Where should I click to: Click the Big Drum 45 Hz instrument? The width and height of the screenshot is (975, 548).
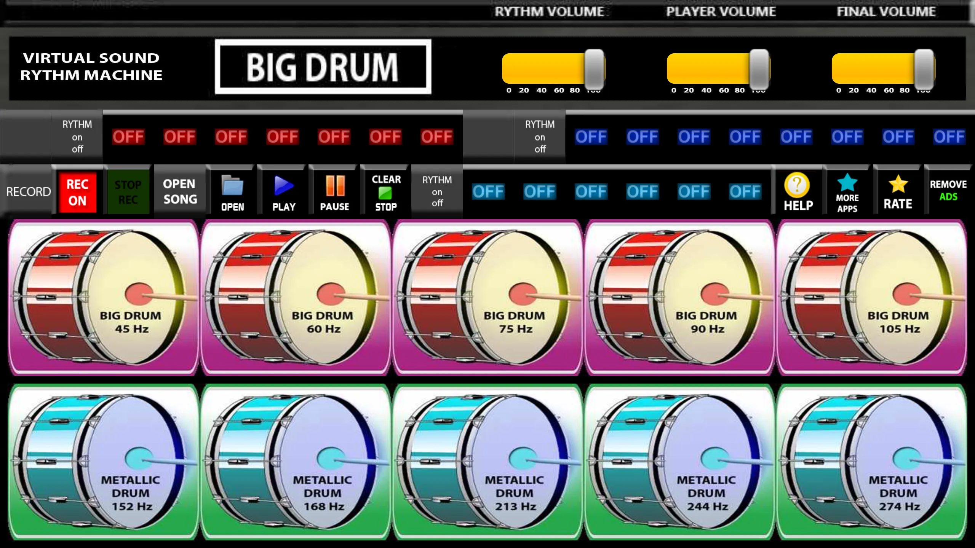point(104,298)
